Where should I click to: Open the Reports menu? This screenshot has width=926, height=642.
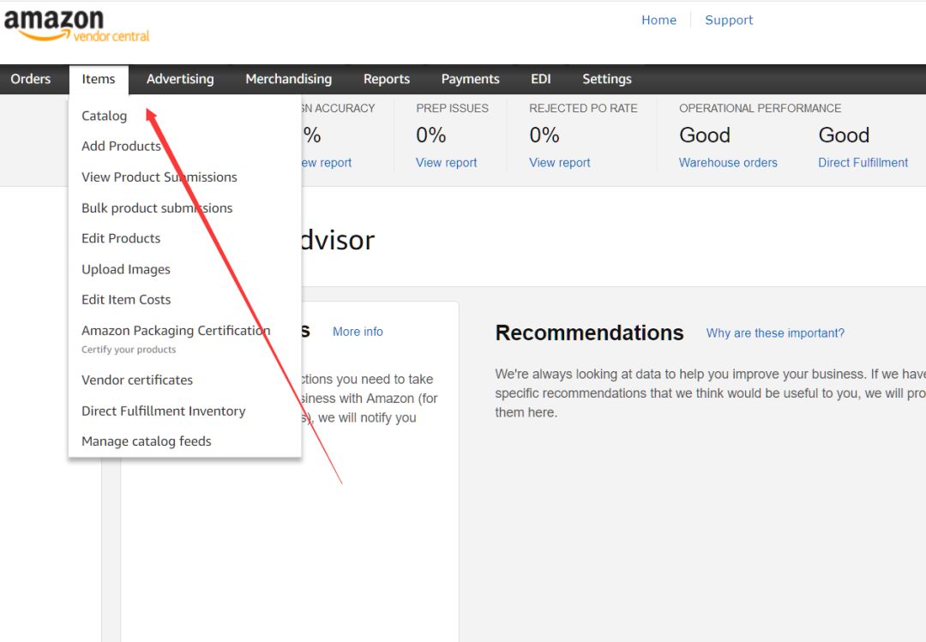click(387, 79)
